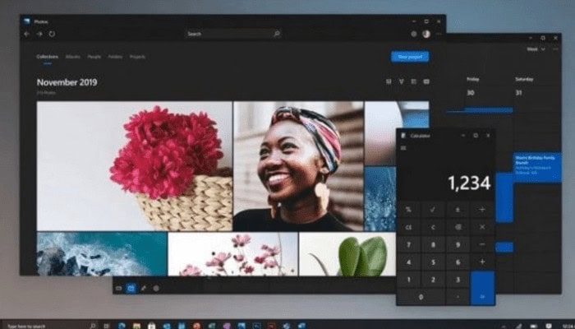This screenshot has width=575, height=329.
Task: Click the 3 key on Calculator
Action: 458,280
